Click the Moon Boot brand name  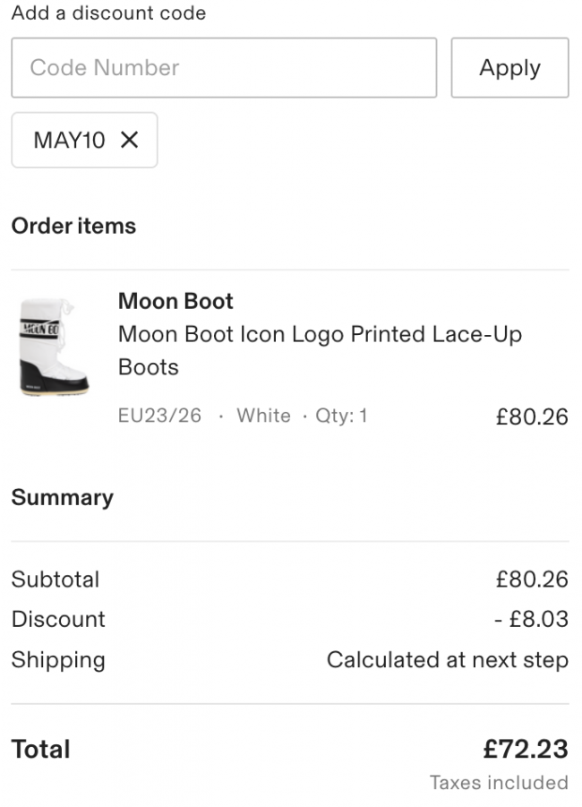tap(175, 301)
